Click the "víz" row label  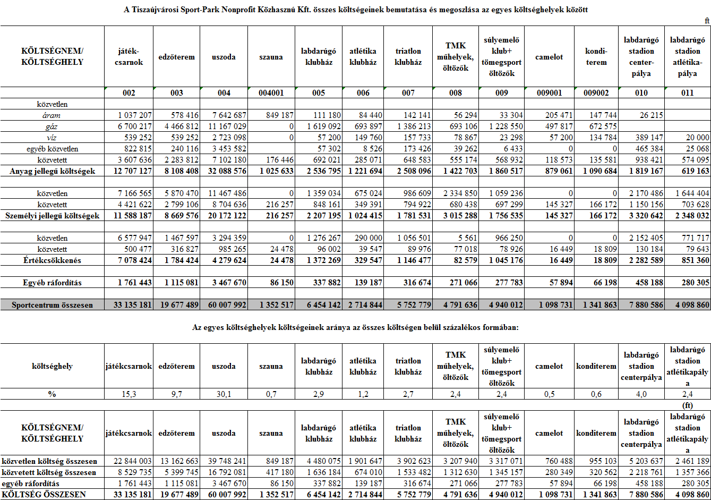pyautogui.click(x=52, y=138)
